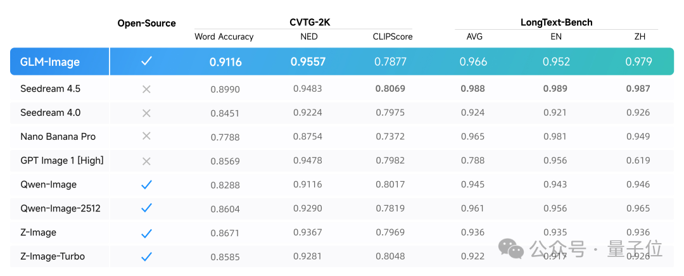Viewport: 684px width, 276px height.
Task: Click the AVG column header
Action: pyautogui.click(x=474, y=37)
